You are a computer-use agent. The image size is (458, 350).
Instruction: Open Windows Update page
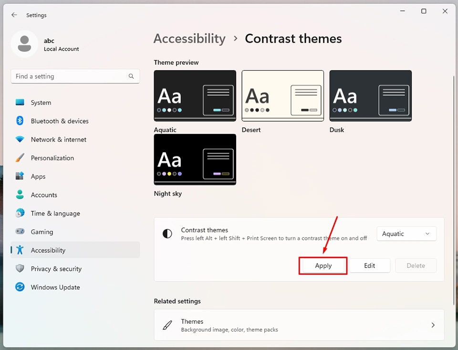click(75, 287)
